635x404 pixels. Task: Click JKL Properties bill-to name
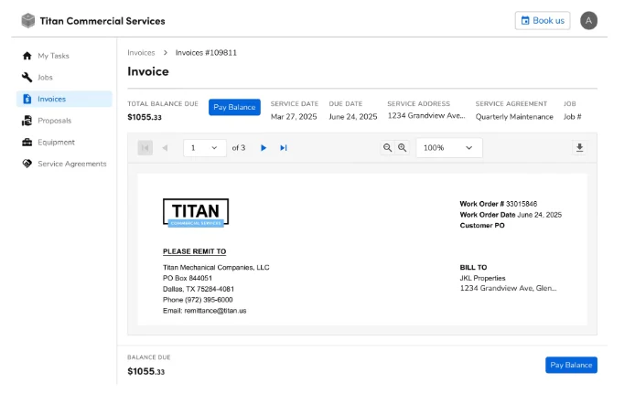[x=482, y=278]
